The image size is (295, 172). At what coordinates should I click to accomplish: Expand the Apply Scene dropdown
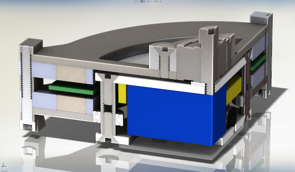[158, 2]
